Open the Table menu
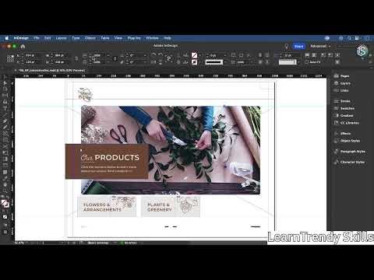The image size is (374, 280). coord(105,38)
